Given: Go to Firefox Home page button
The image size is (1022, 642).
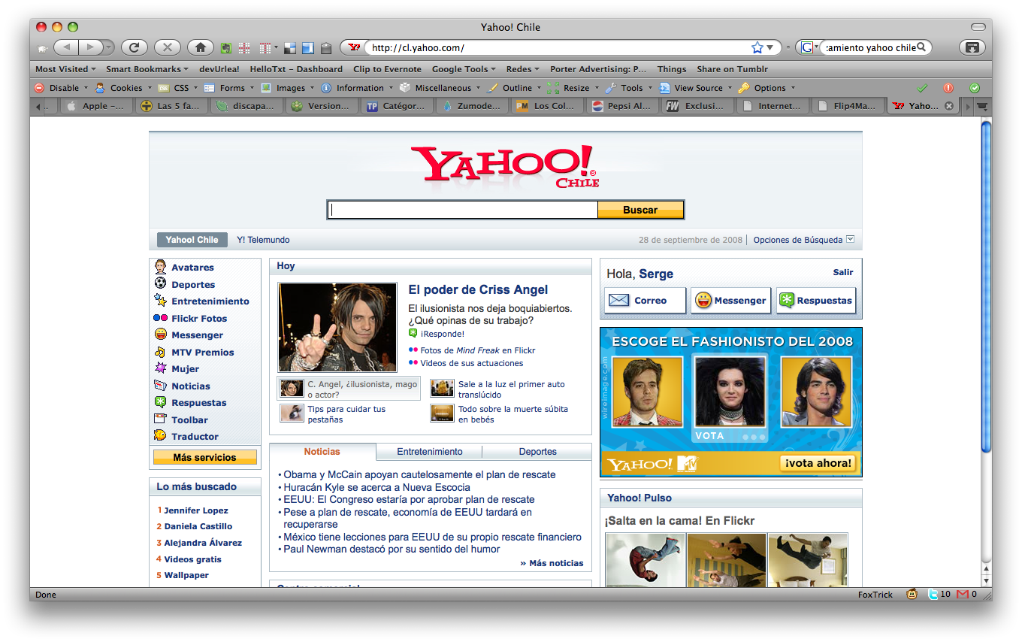Looking at the screenshot, I should 200,47.
